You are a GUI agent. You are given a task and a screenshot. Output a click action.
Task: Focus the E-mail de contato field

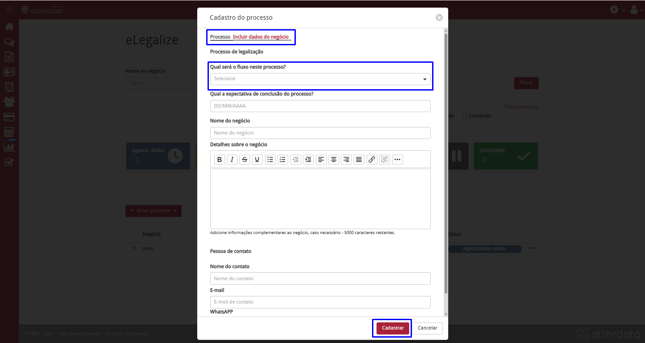pyautogui.click(x=320, y=302)
